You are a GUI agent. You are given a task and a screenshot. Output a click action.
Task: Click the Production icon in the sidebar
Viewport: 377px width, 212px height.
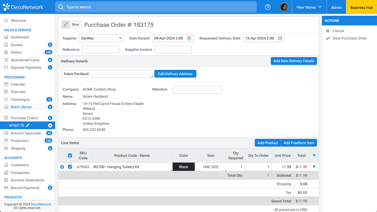click(6, 141)
